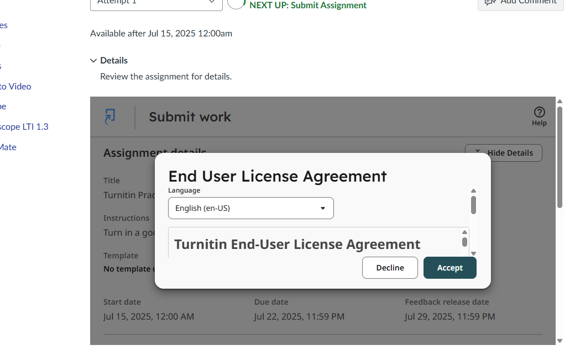Open the Language English (en-US) dropdown

tap(250, 208)
